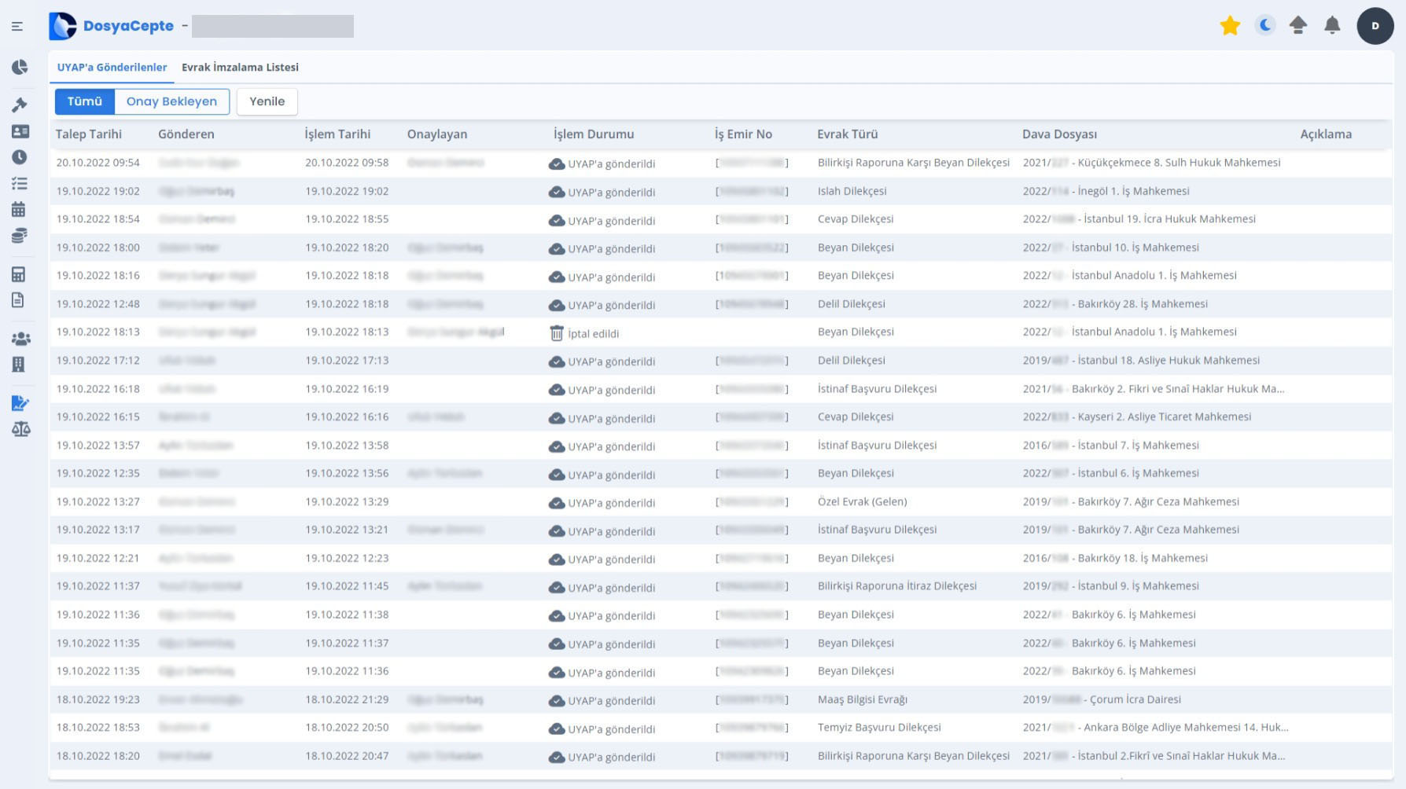Open the document page icon in sidebar
Image resolution: width=1406 pixels, height=789 pixels.
18,300
